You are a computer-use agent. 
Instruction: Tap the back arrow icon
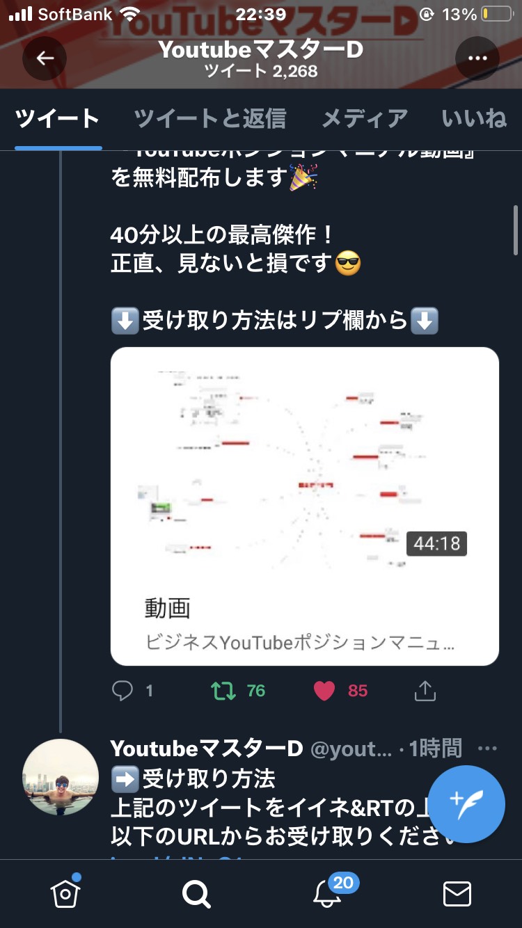45,58
